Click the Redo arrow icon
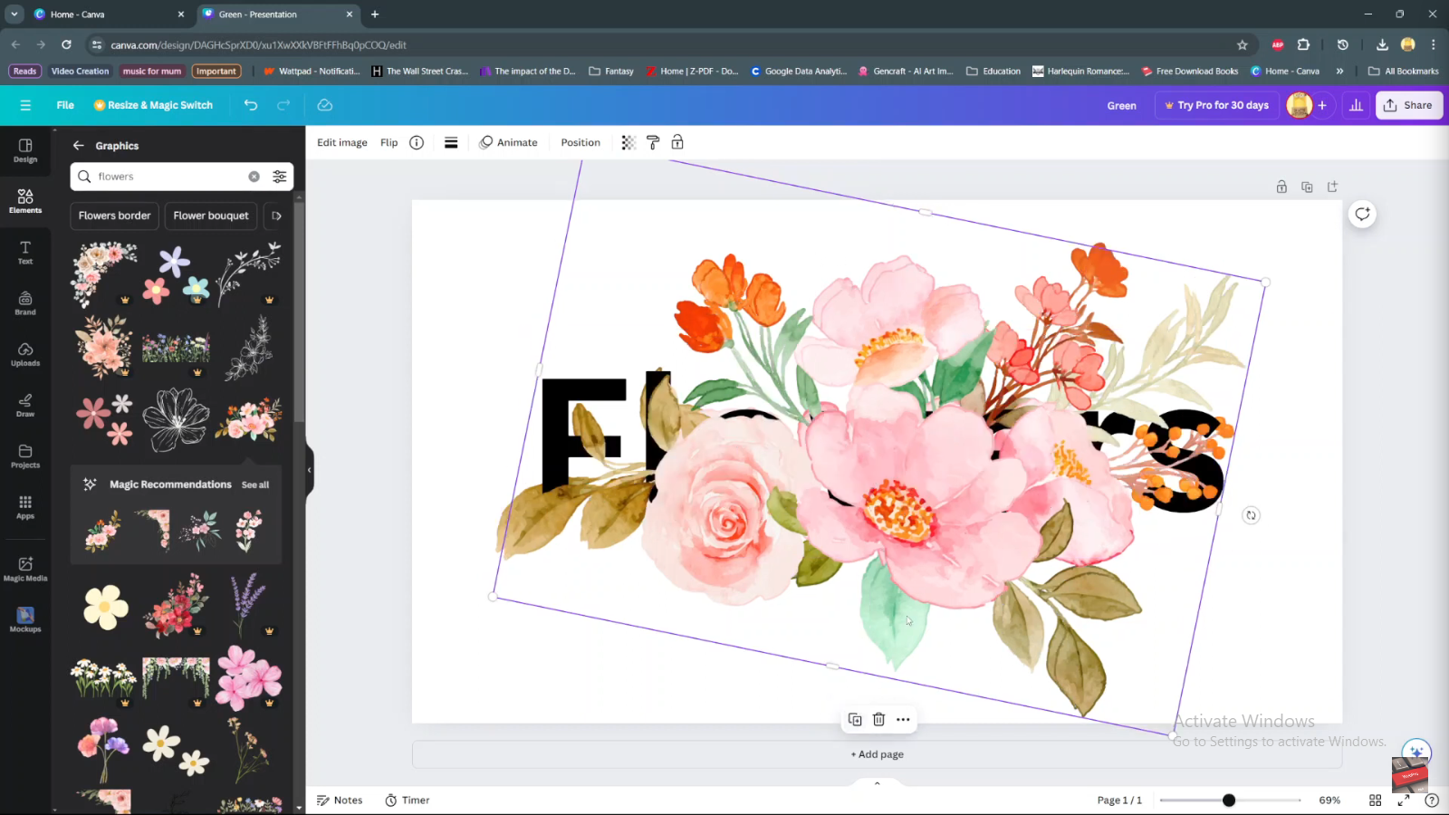Image resolution: width=1449 pixels, height=815 pixels. tap(283, 105)
